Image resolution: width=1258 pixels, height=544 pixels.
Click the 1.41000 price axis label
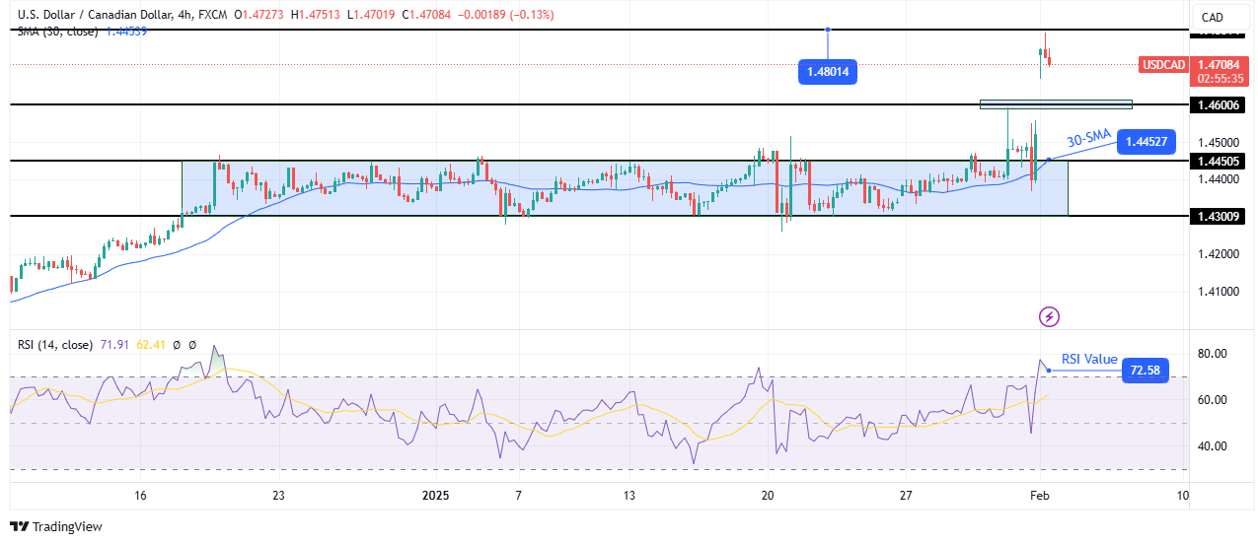pyautogui.click(x=1217, y=292)
